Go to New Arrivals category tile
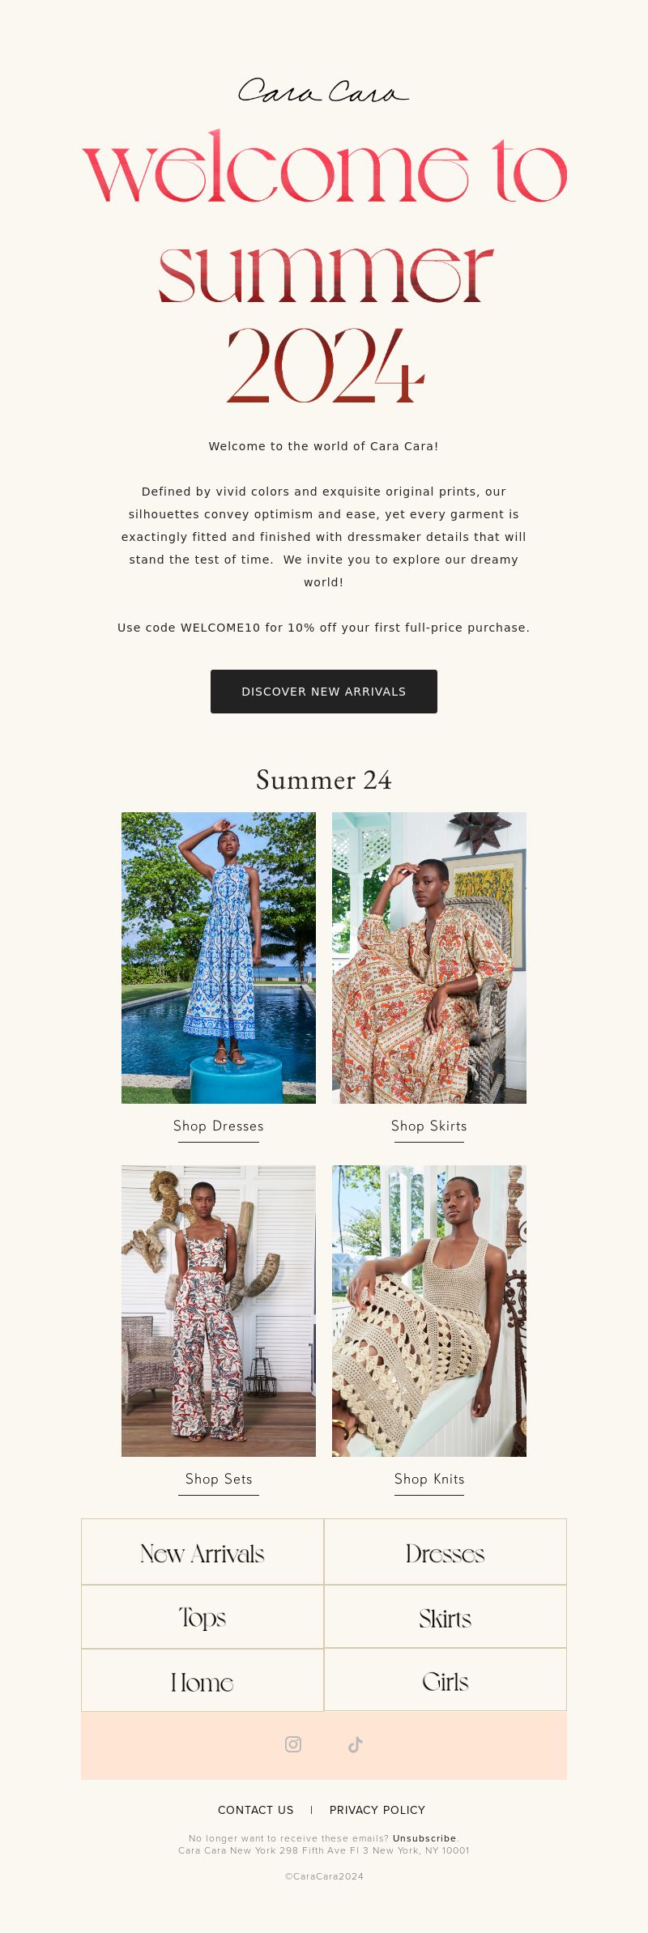 [202, 1552]
